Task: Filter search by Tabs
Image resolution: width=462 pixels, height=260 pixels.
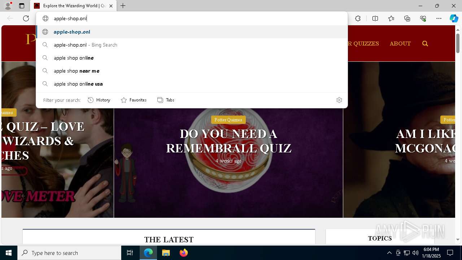Action: pos(166,100)
